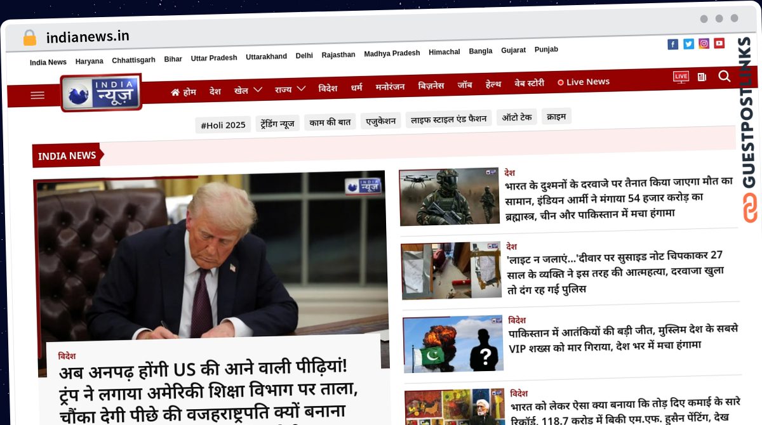Open the Instagram social icon
This screenshot has height=425, width=762.
coord(704,44)
